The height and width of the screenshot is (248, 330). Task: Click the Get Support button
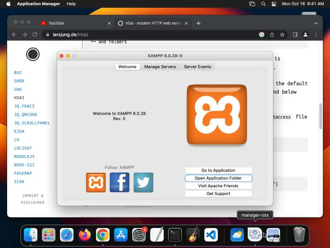coord(218,194)
